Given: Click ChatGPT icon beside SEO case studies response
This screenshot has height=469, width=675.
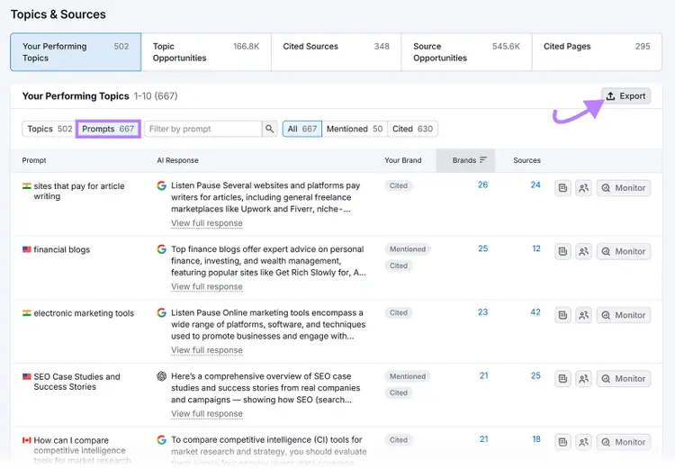Looking at the screenshot, I should coord(161,376).
